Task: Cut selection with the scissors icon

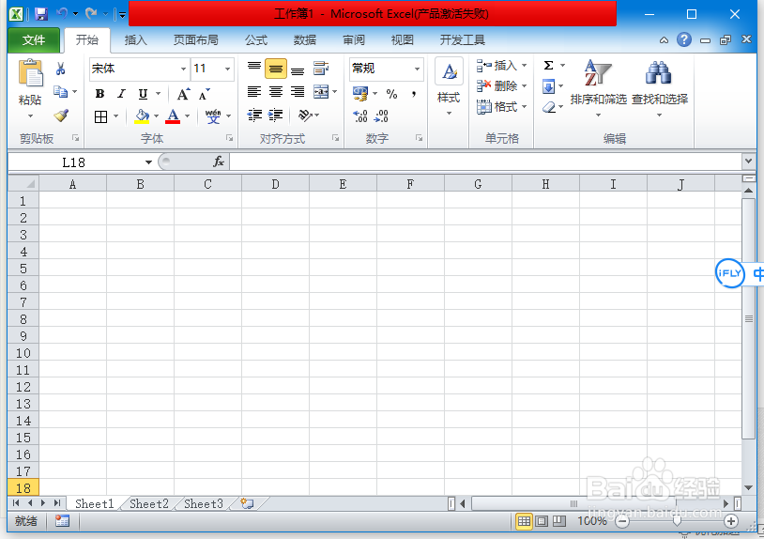Action: pyautogui.click(x=60, y=69)
